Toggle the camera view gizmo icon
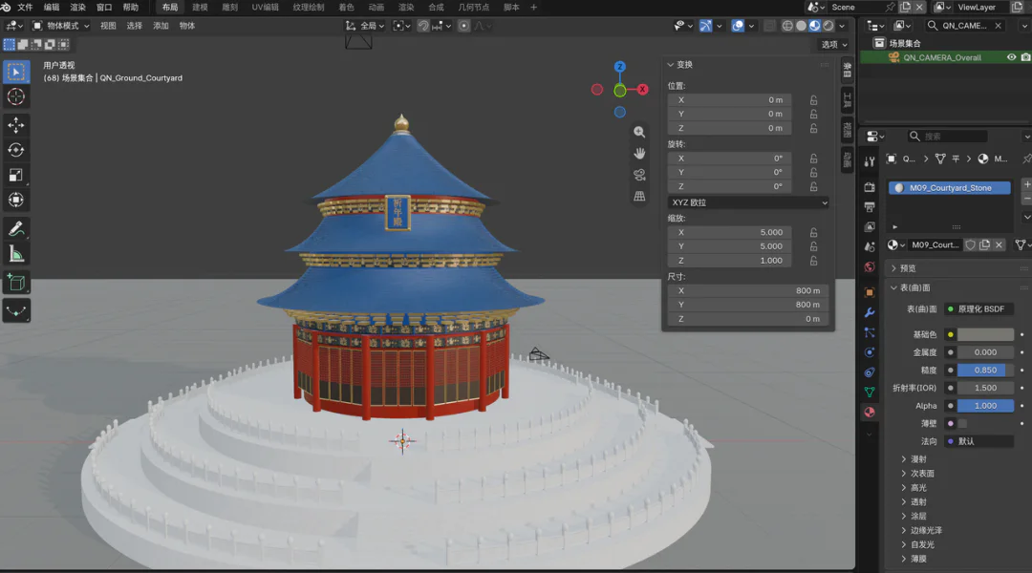The height and width of the screenshot is (573, 1032). pos(639,175)
